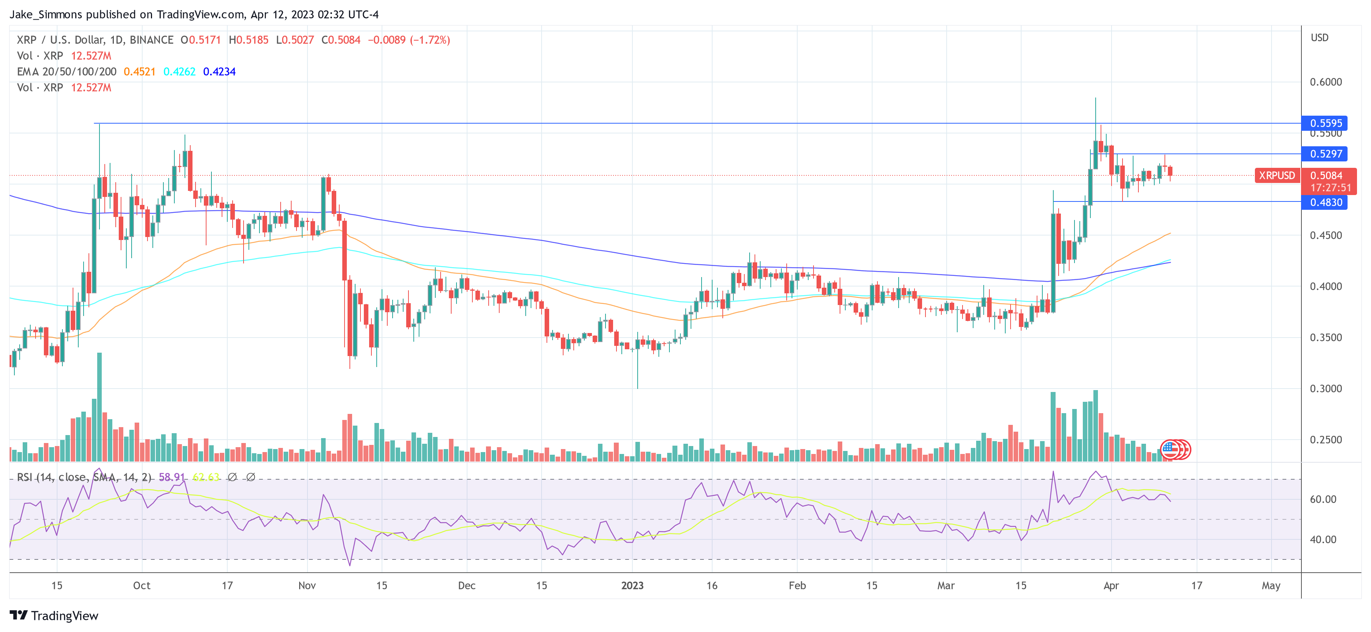Click the low value L0.5027
The width and height of the screenshot is (1371, 632).
pyautogui.click(x=295, y=40)
